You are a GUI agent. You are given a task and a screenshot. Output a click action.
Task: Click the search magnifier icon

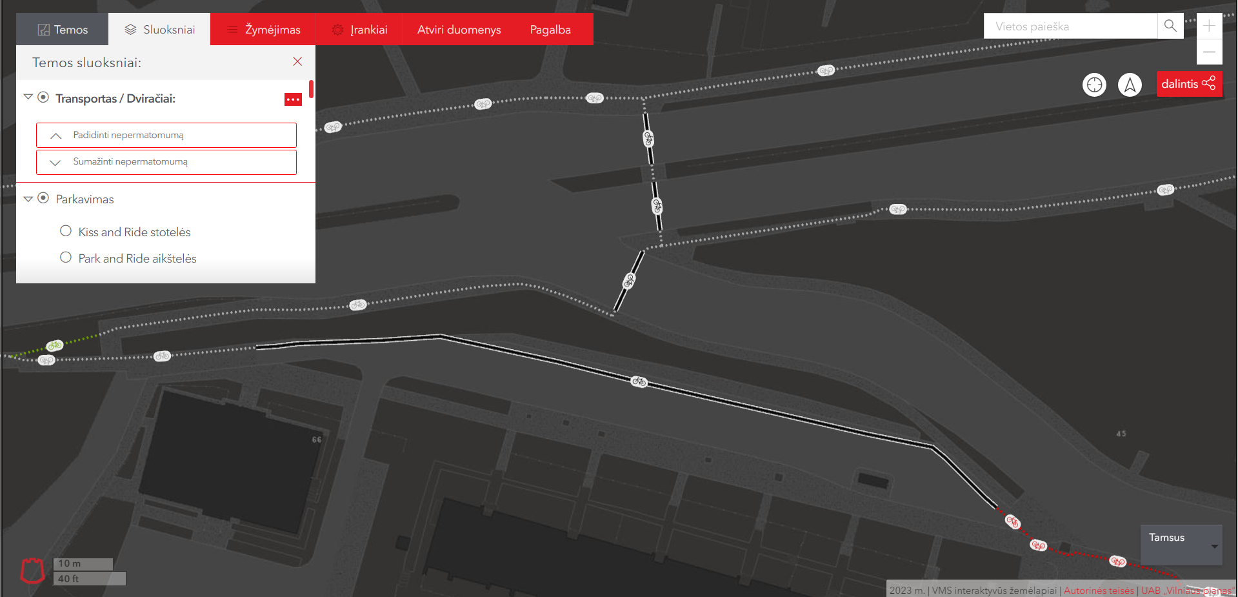tap(1170, 26)
